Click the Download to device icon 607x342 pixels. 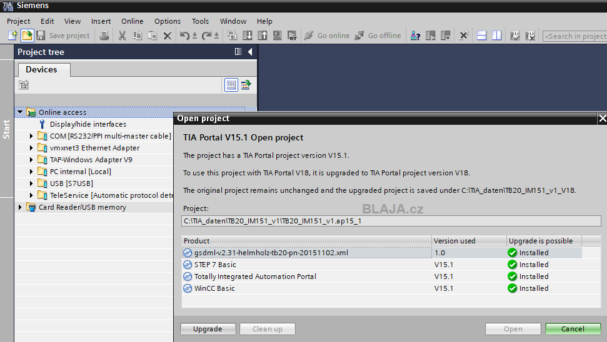[x=248, y=36]
